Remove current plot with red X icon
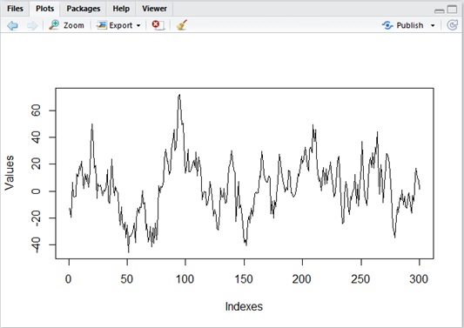Screen dimensions: 464x328 coord(158,25)
